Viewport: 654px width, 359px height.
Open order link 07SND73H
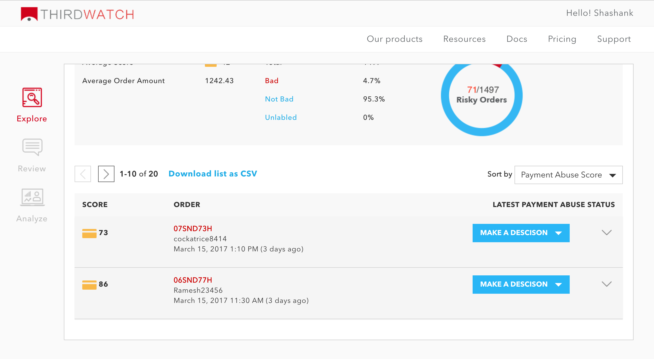tap(193, 229)
